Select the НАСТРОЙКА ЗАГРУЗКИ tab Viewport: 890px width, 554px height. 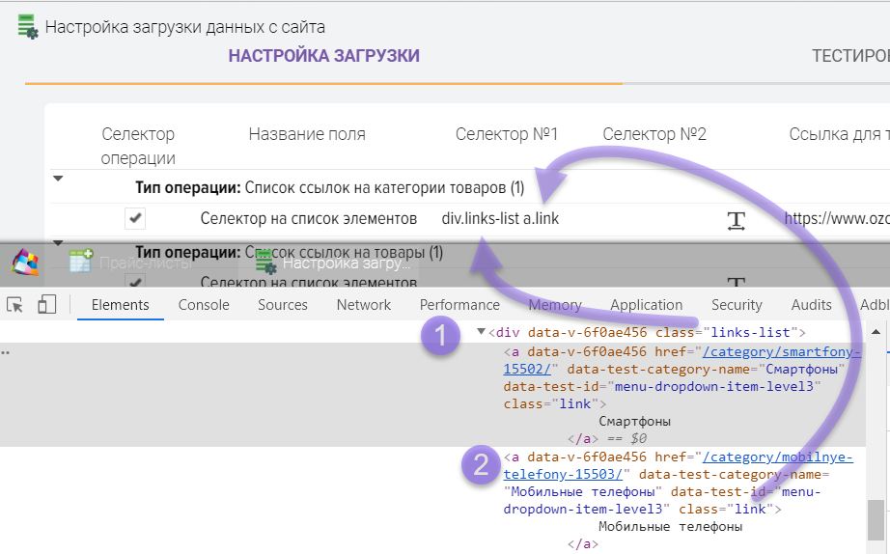pyautogui.click(x=323, y=56)
